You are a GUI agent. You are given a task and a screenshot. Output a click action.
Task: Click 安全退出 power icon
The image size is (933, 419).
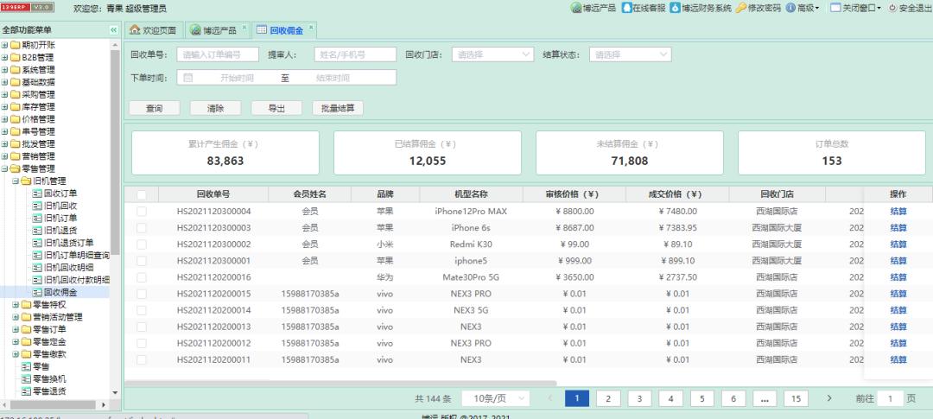892,8
